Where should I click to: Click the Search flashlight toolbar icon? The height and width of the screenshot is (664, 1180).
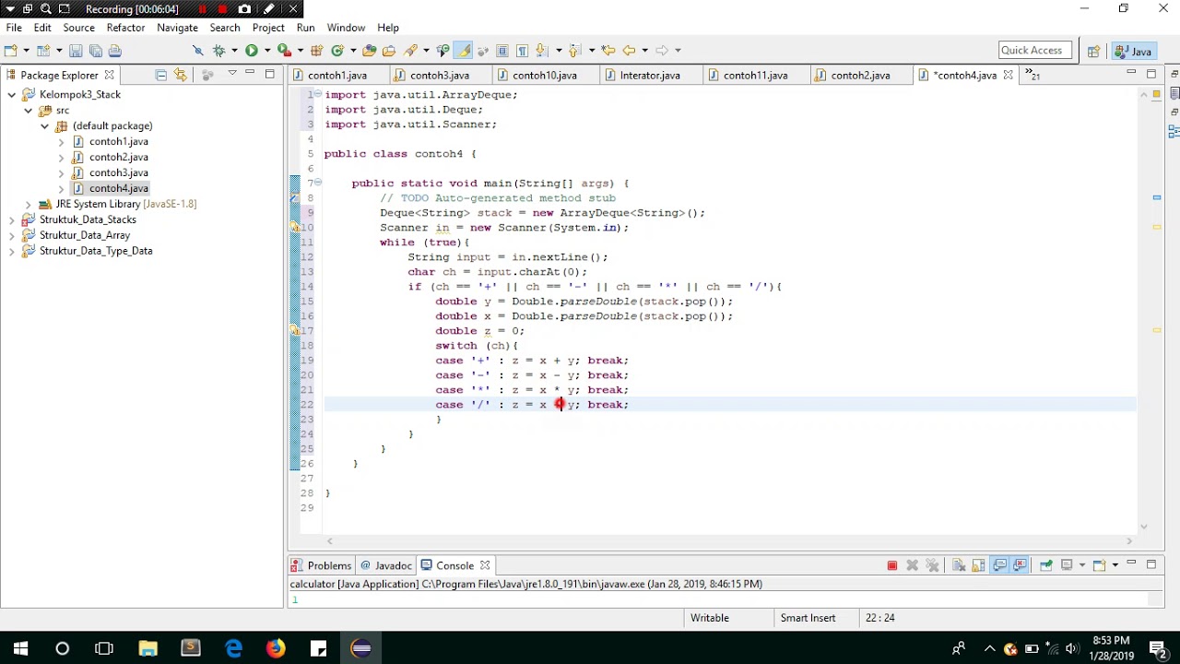(411, 50)
